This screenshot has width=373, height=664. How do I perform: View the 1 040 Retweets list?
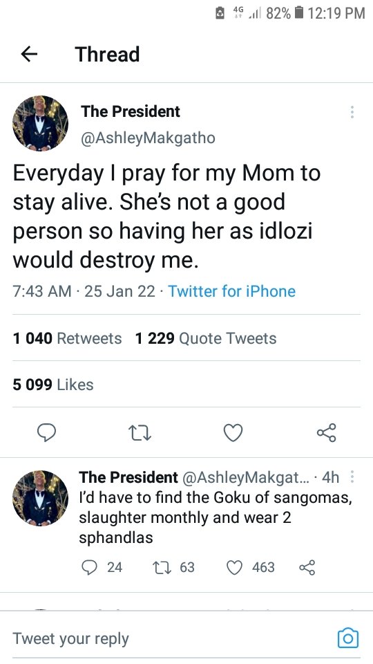[x=67, y=338]
